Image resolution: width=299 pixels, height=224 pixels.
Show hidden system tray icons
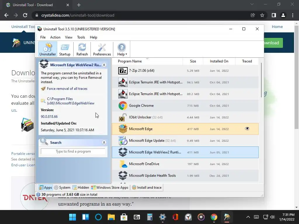(x=248, y=217)
